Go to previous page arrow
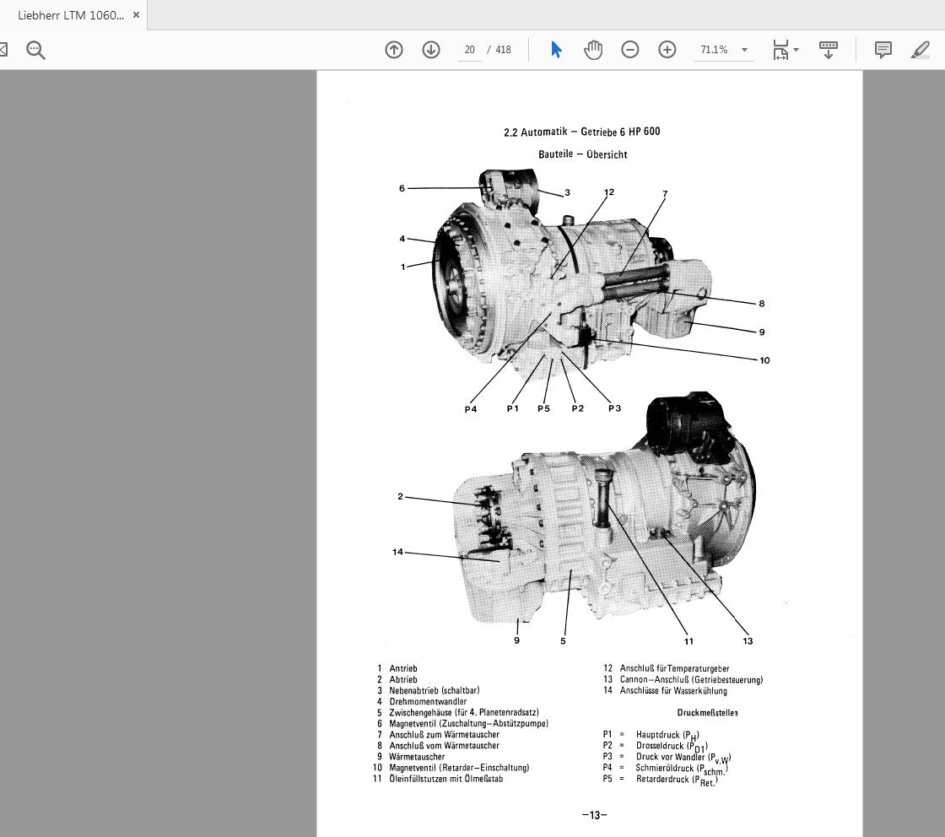This screenshot has width=945, height=837. tap(394, 50)
